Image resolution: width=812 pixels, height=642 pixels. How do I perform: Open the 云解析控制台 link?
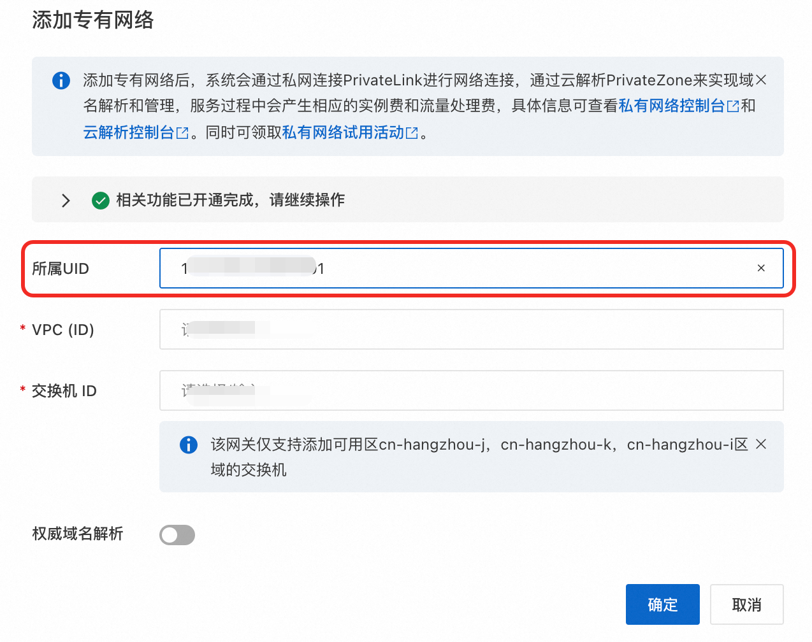[129, 132]
